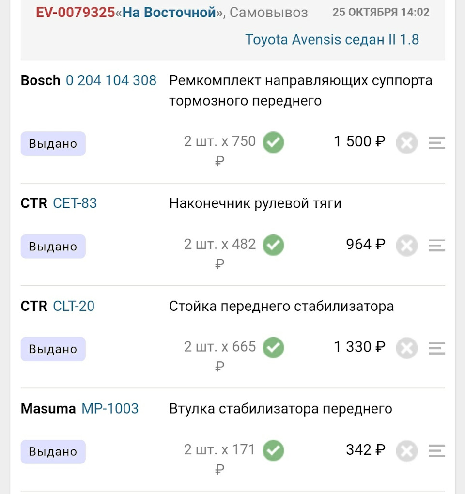This screenshot has height=494, width=465.
Task: Delete the Masuma MP-1003 bushing row
Action: click(x=406, y=451)
